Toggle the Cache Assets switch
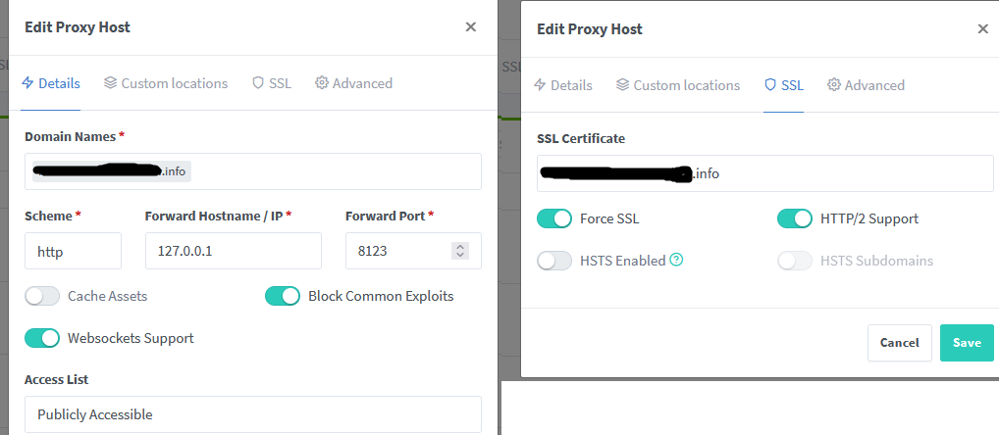This screenshot has height=435, width=999. [42, 296]
